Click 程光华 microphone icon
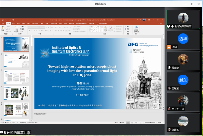203x136 pixels. pos(169,67)
